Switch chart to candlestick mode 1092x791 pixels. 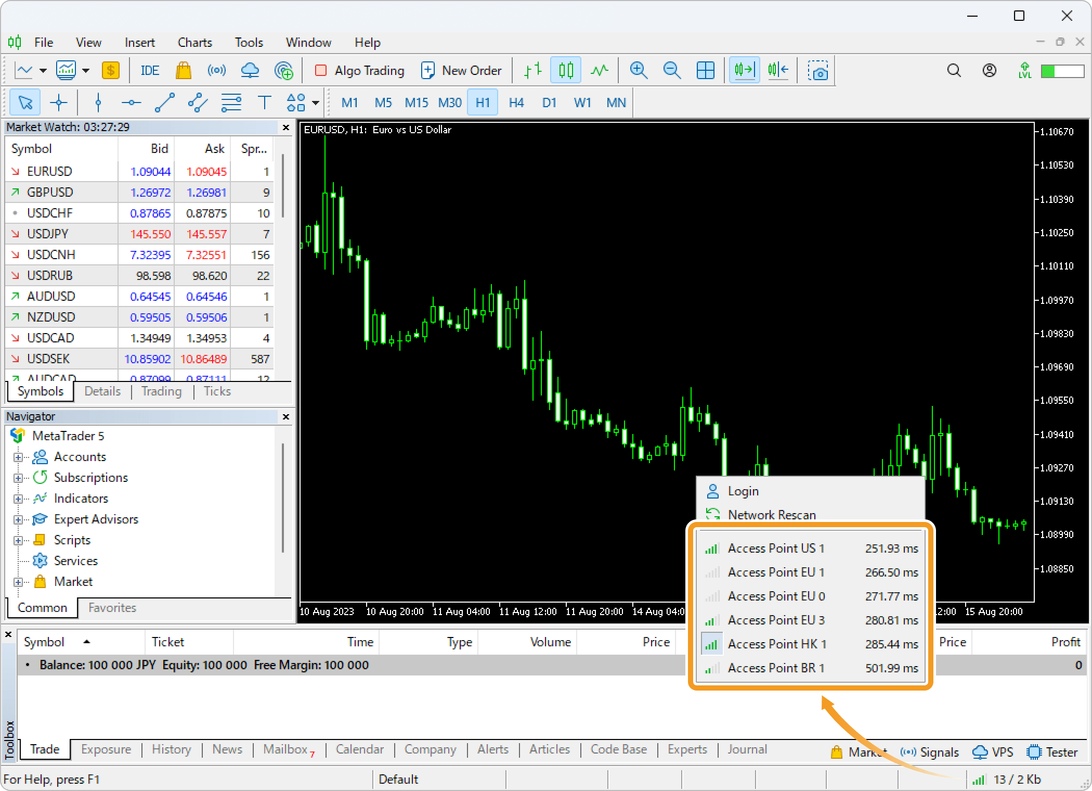tap(566, 70)
